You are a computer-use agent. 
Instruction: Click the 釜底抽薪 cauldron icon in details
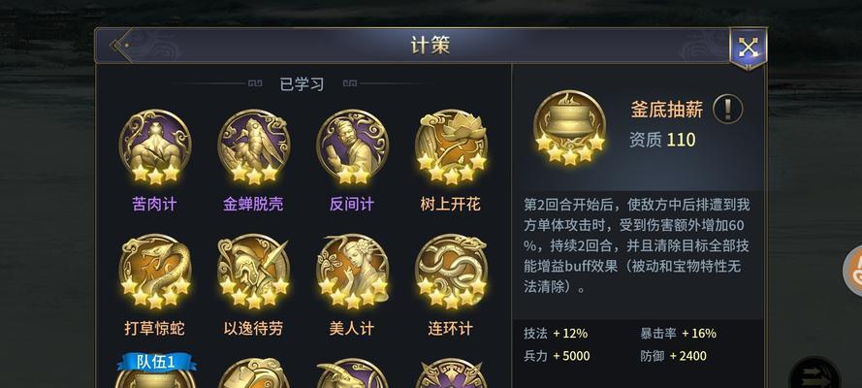(569, 127)
